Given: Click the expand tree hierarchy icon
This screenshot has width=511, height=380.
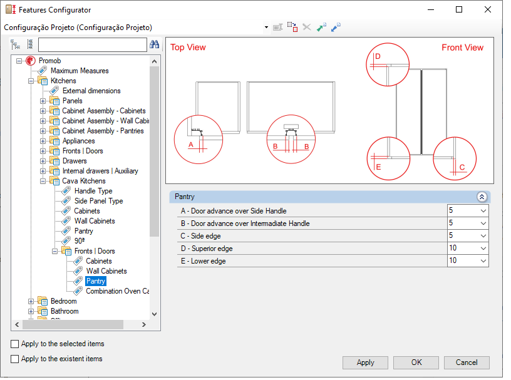Looking at the screenshot, I should 15,44.
